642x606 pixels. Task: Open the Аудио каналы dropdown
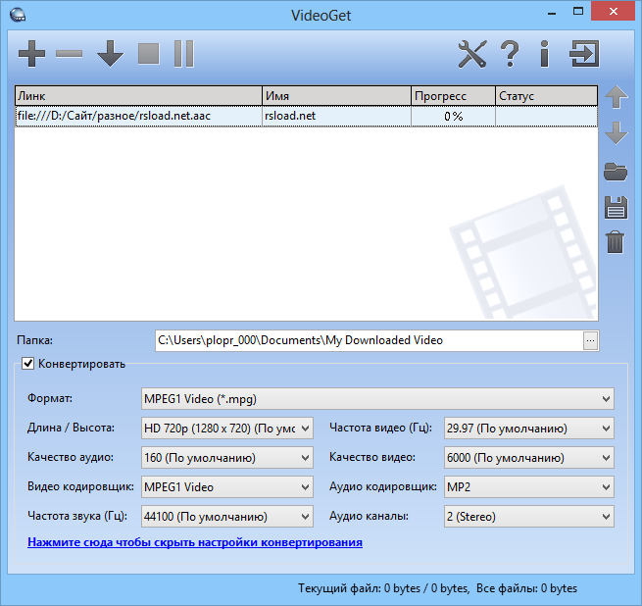pyautogui.click(x=528, y=517)
